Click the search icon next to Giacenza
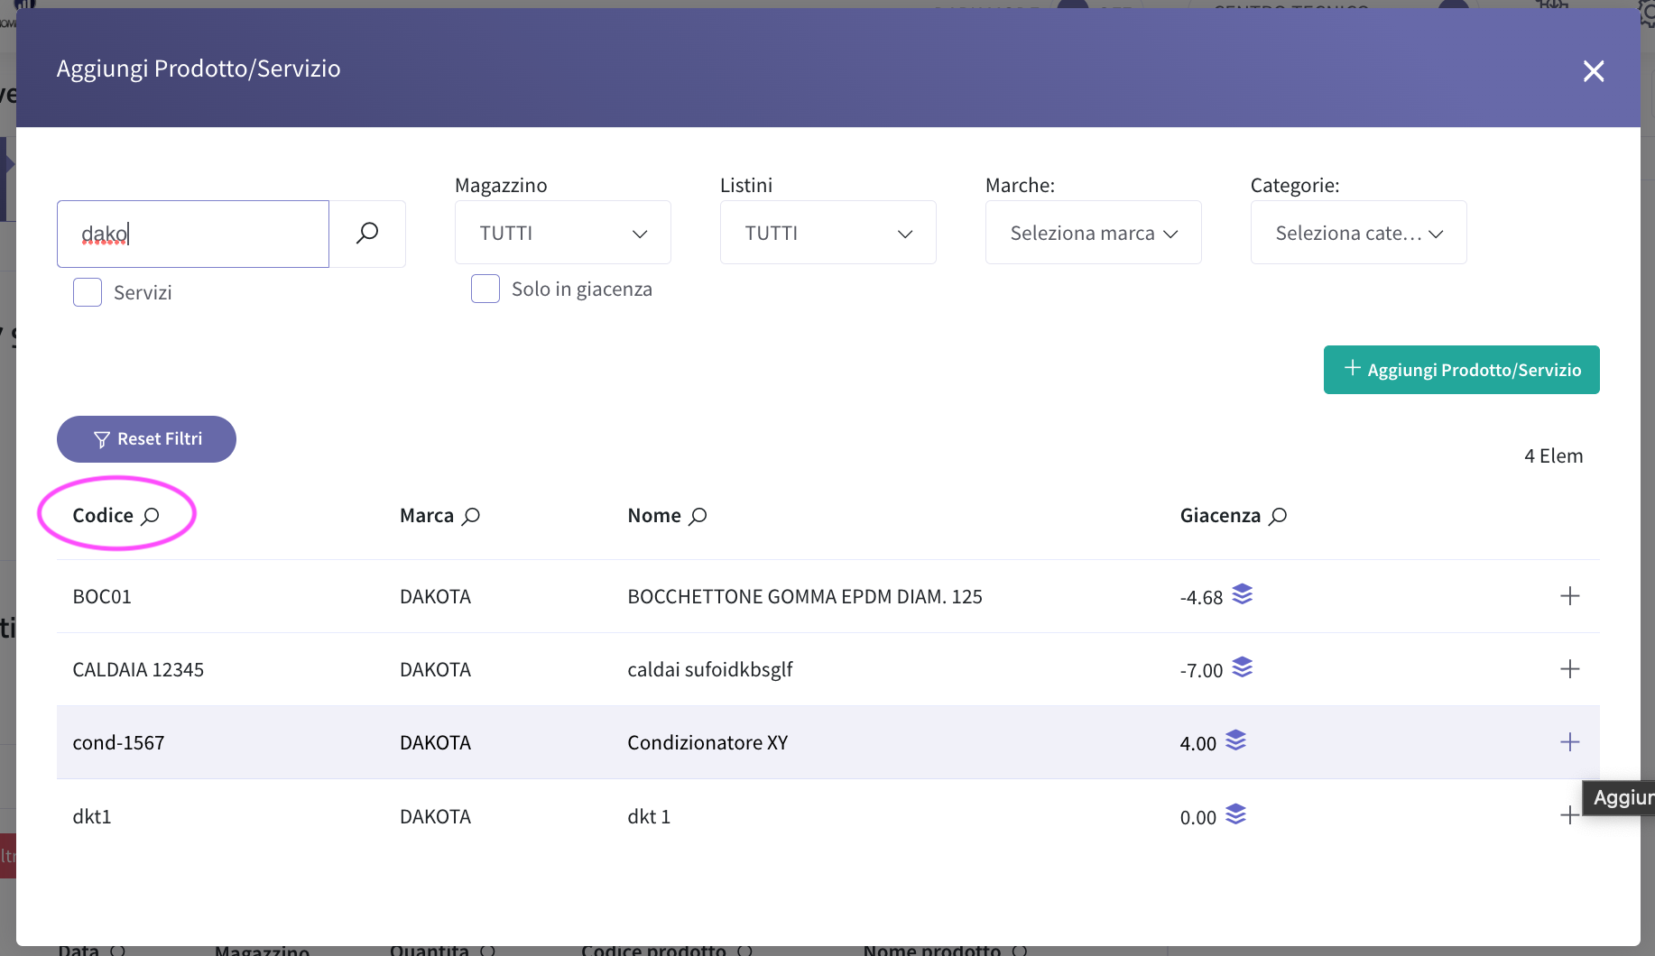The image size is (1655, 956). (1278, 516)
